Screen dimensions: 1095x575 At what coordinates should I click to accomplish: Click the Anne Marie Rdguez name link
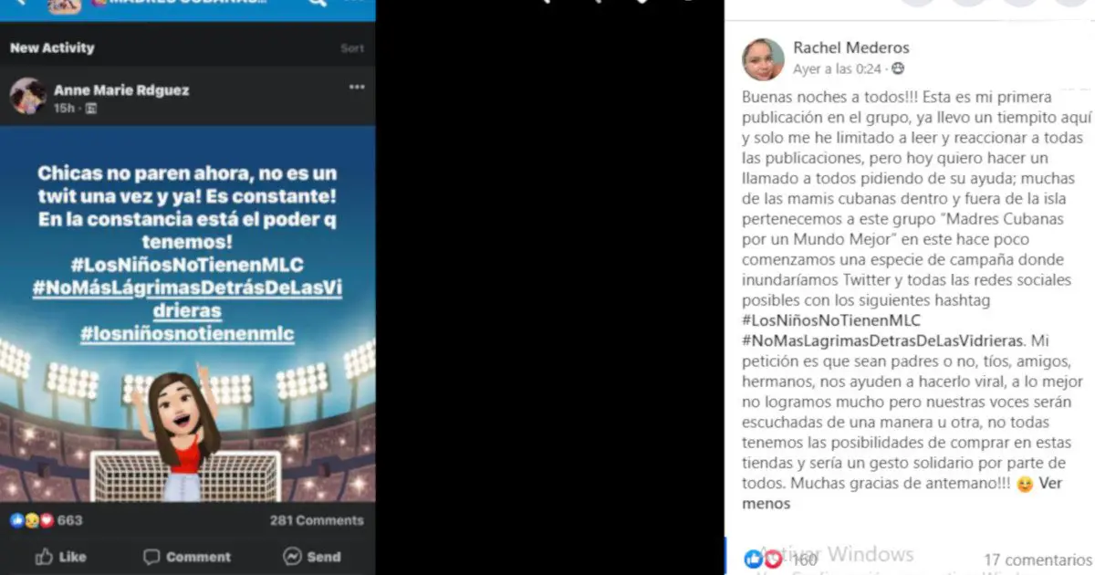click(x=121, y=90)
